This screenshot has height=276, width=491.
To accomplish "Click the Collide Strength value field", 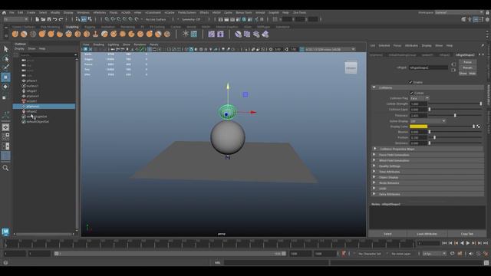I will coord(418,104).
